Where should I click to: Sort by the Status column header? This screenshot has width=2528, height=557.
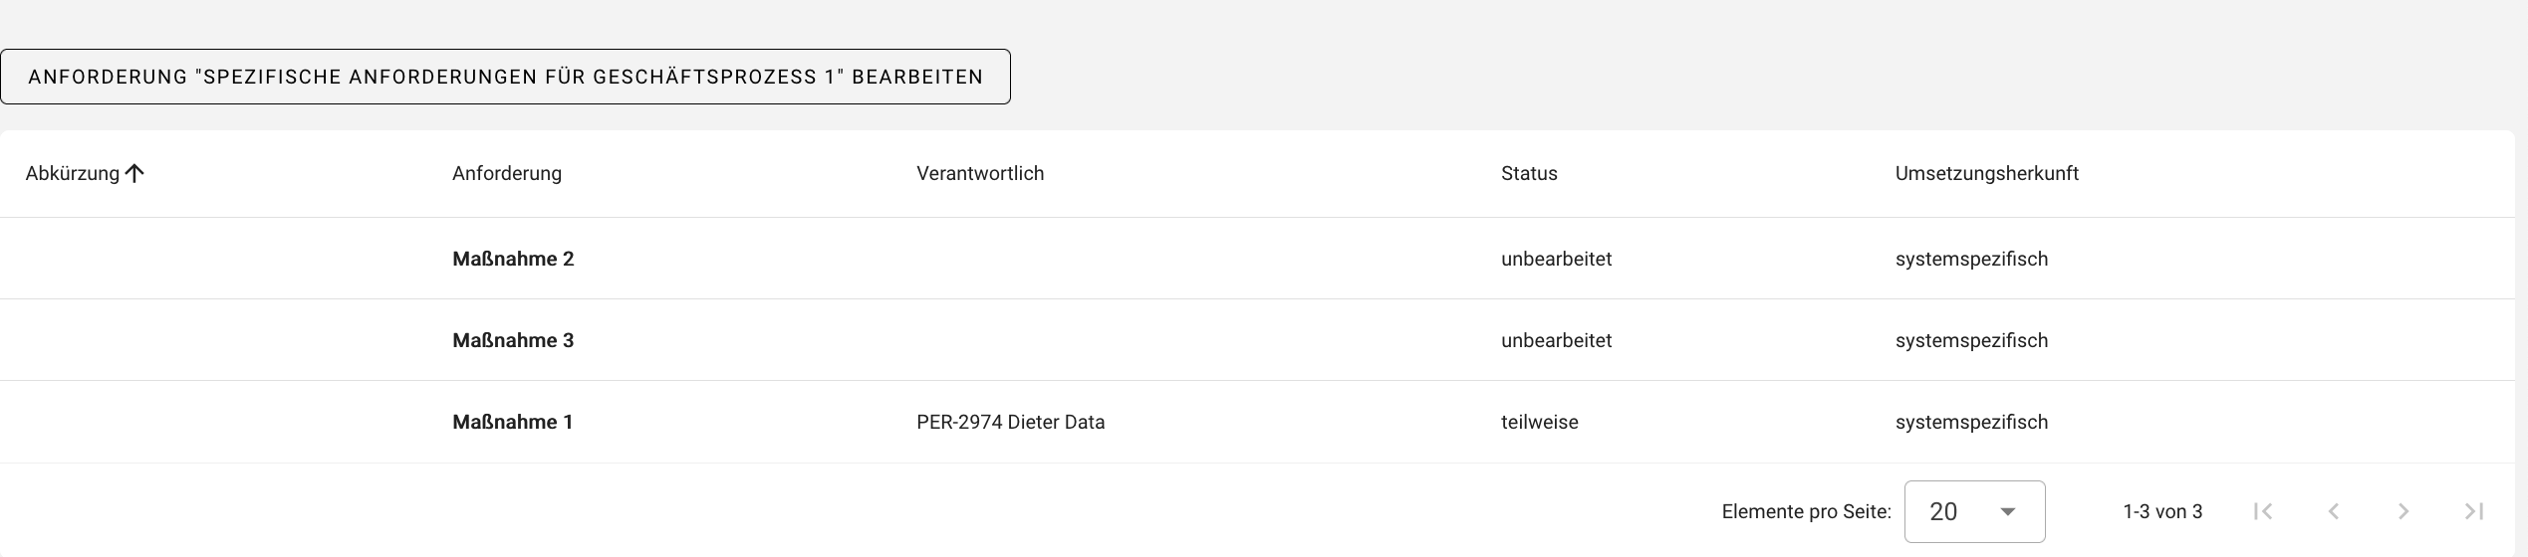point(1529,174)
